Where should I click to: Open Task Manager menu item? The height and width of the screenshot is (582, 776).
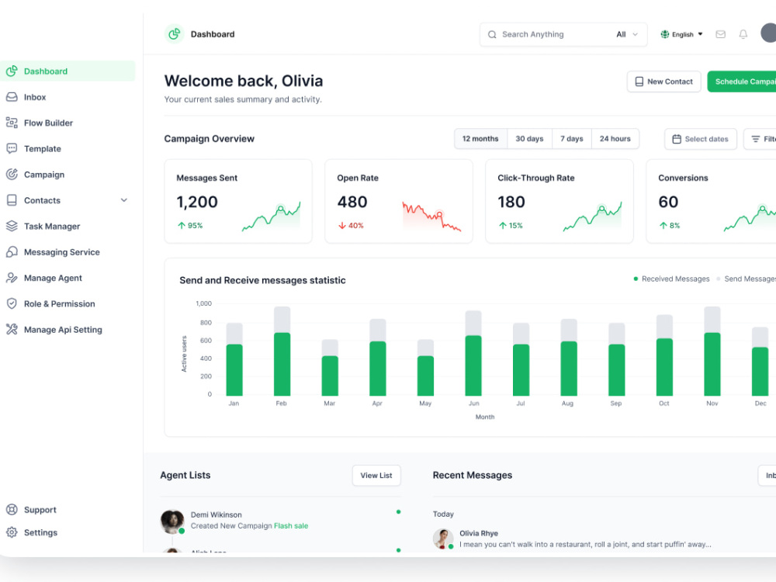point(68,226)
